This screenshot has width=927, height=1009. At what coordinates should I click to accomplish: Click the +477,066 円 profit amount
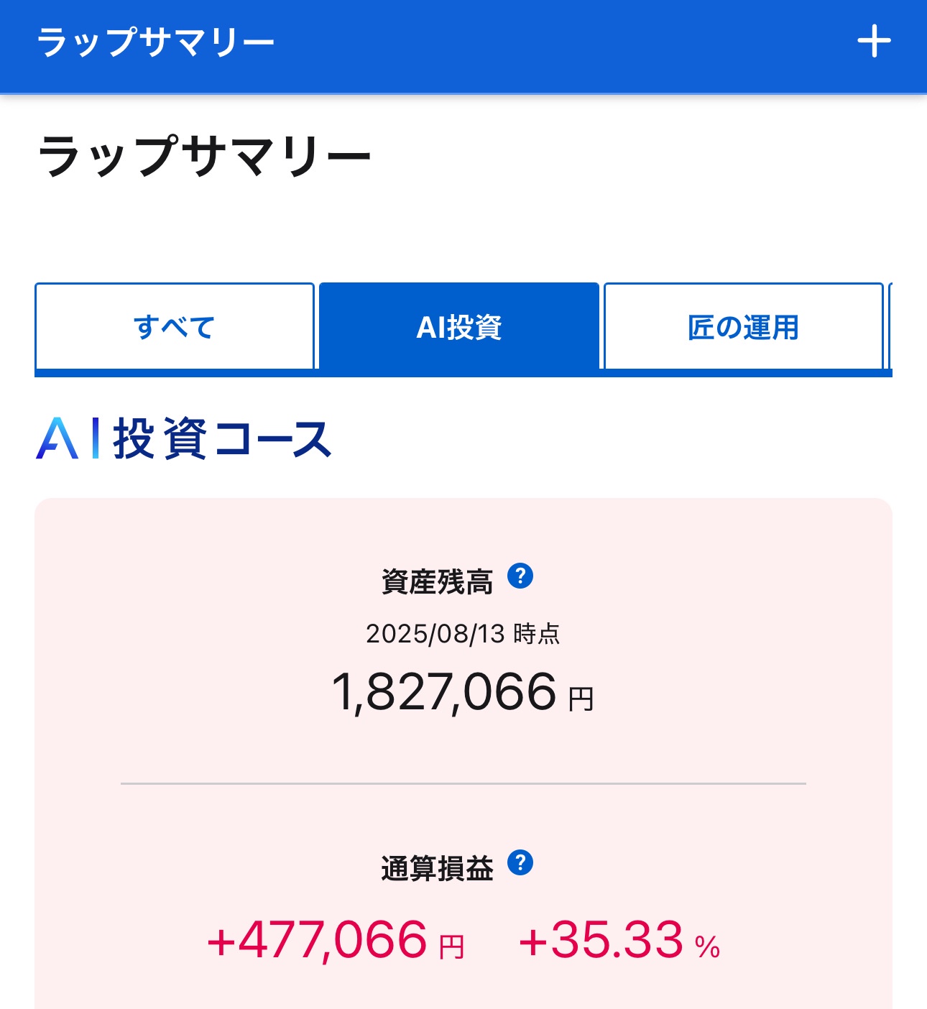(x=336, y=940)
